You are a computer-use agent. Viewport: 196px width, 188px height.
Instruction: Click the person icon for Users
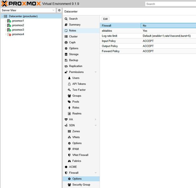coord(69,78)
